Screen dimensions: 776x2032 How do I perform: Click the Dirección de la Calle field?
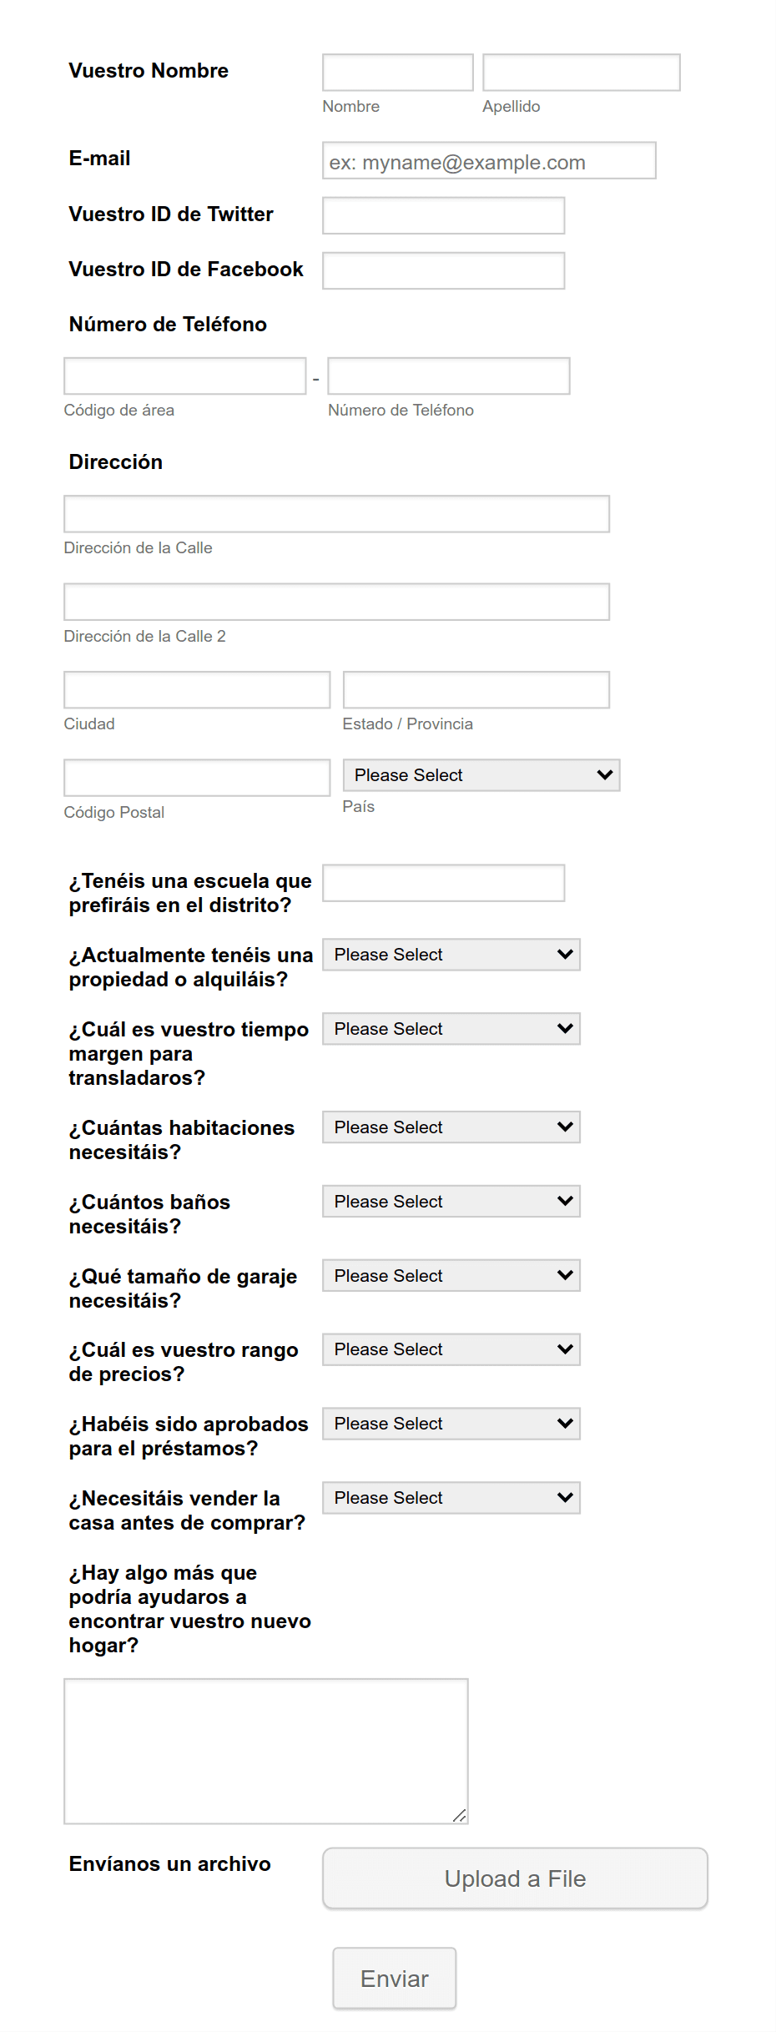335,513
